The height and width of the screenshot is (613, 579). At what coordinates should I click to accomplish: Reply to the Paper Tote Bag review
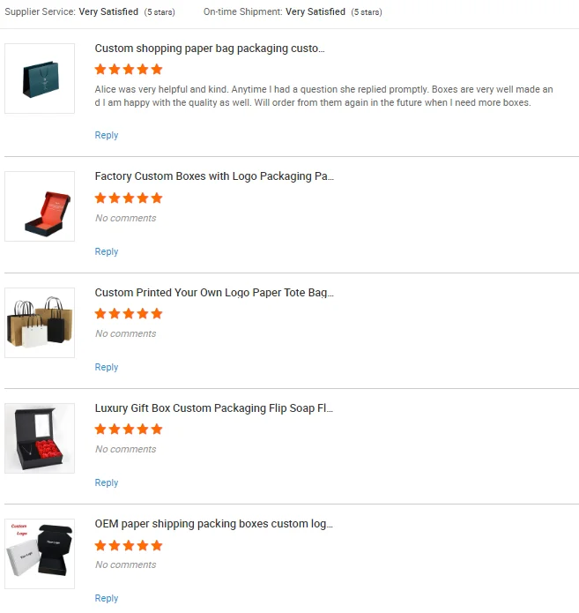coord(107,368)
